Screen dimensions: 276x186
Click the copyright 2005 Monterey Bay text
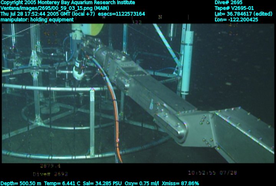coord(68,3)
